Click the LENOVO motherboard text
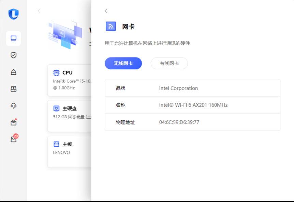294x202 pixels. pos(61,152)
